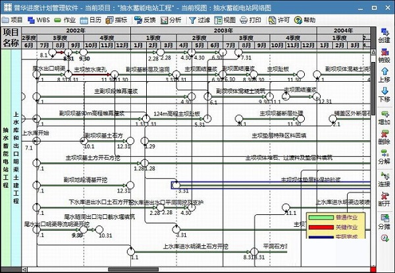Select the 抽水蓄能电站工程 row header
Image resolution: width=395 pixels, height=273 pixels.
click(6, 158)
